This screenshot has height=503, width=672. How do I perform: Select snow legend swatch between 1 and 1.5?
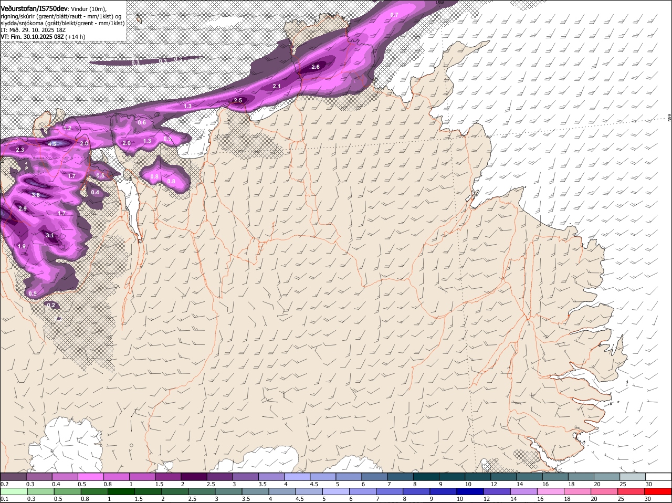pyautogui.click(x=142, y=476)
